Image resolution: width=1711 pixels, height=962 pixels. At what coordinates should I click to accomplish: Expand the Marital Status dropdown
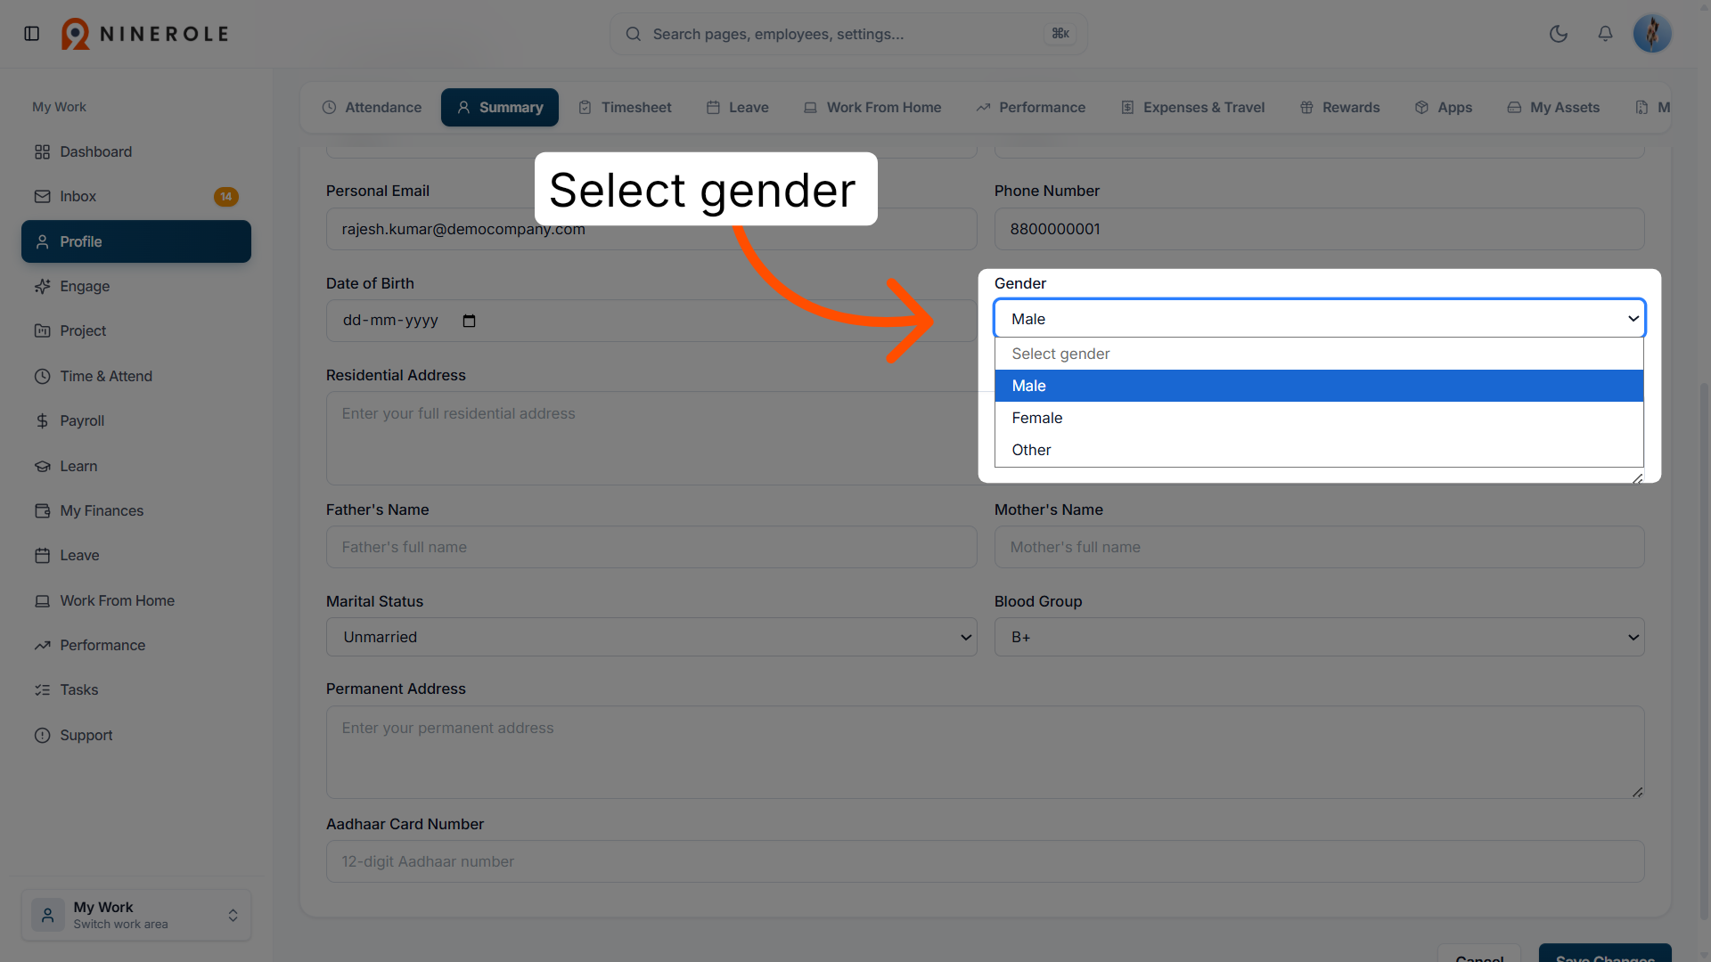[x=651, y=637]
